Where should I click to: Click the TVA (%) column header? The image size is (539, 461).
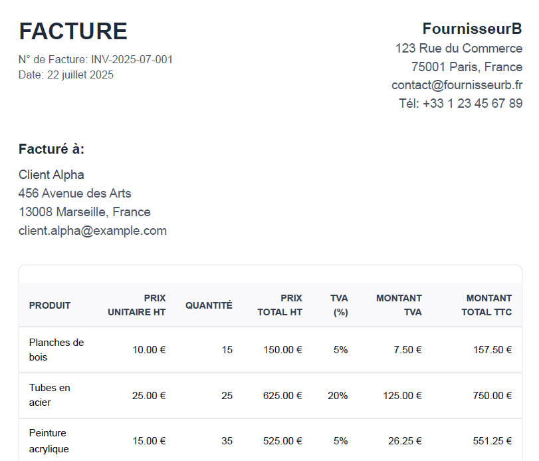click(339, 305)
